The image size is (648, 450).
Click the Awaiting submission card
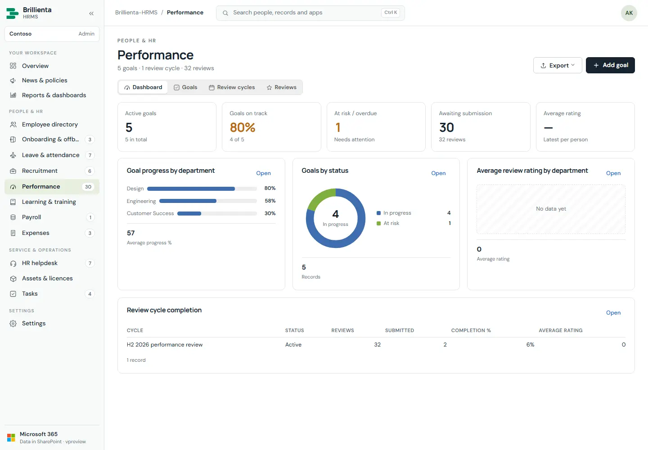[481, 127]
